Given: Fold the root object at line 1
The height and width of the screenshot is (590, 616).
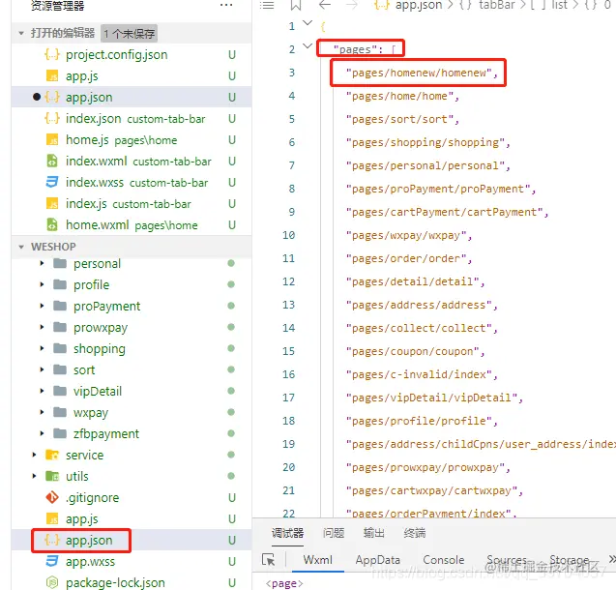Looking at the screenshot, I should (308, 23).
